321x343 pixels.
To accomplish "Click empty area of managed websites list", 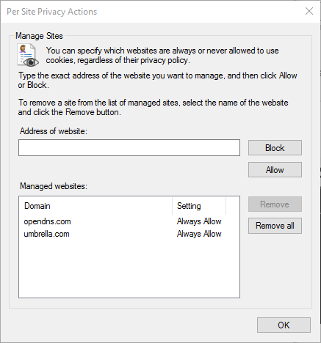I will 129,269.
